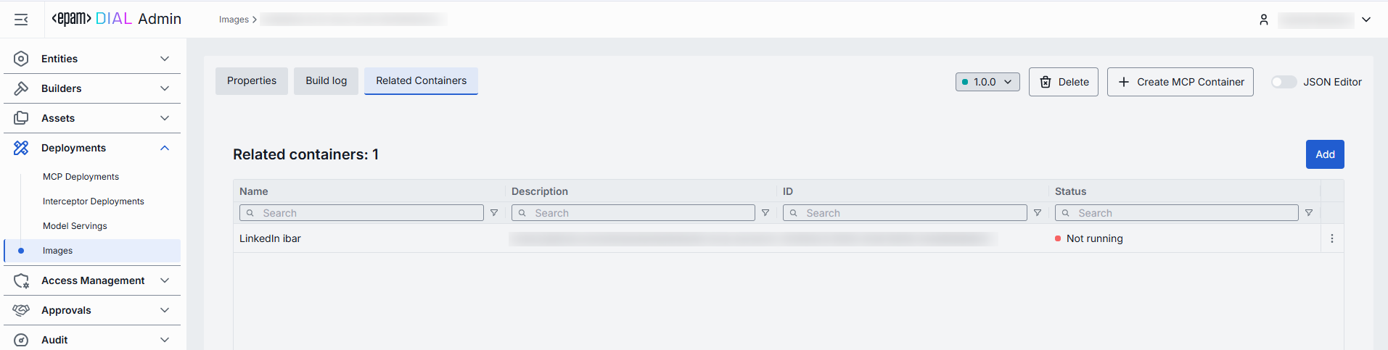1388x350 pixels.
Task: Open MCP Deployments in the sidebar
Action: (81, 177)
